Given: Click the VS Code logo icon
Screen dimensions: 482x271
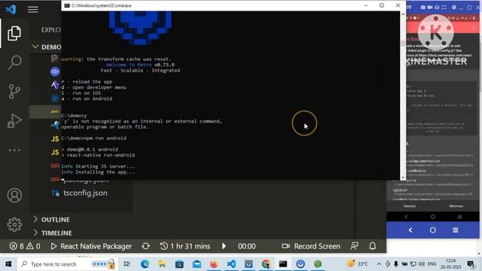Looking at the screenshot, I should (x=11, y=9).
